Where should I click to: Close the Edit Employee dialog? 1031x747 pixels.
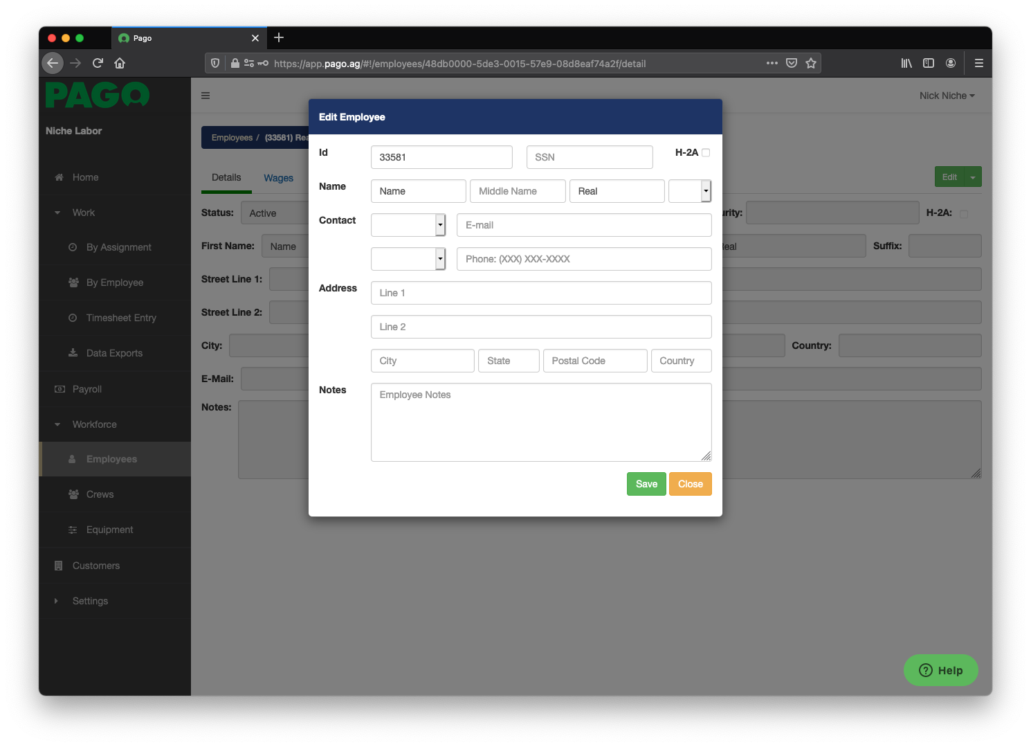tap(690, 484)
